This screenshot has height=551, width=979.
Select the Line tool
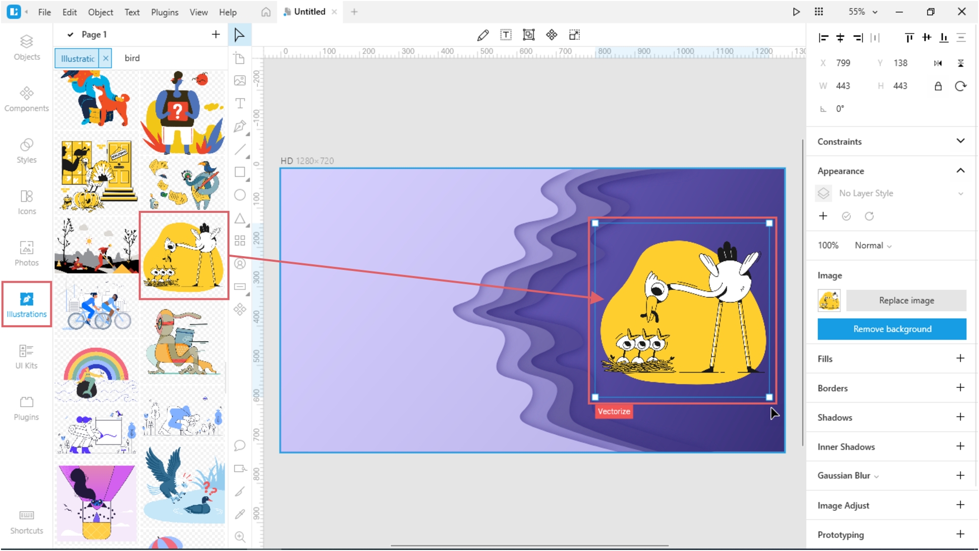coord(240,149)
